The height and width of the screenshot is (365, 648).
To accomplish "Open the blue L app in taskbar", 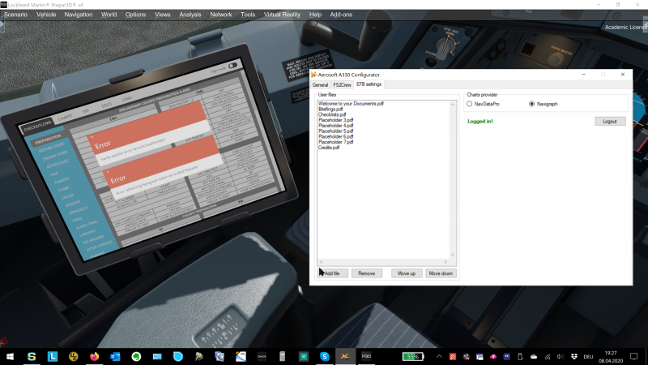I will coord(53,356).
